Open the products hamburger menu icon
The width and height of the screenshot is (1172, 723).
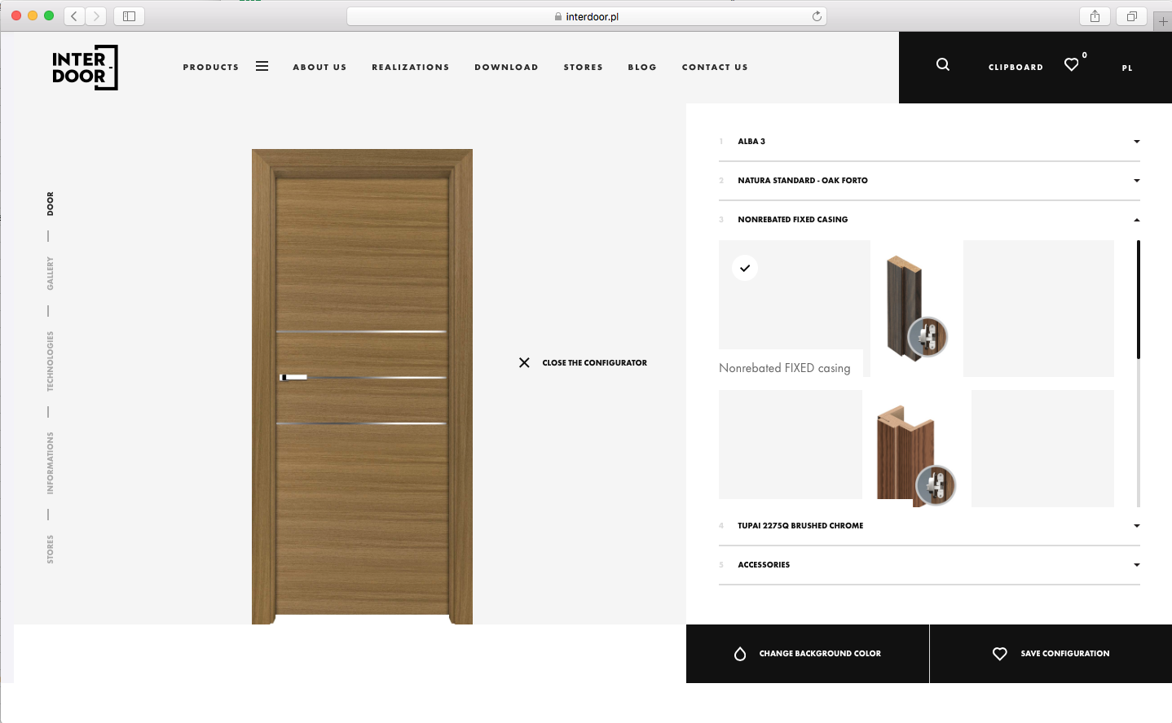[x=262, y=67]
